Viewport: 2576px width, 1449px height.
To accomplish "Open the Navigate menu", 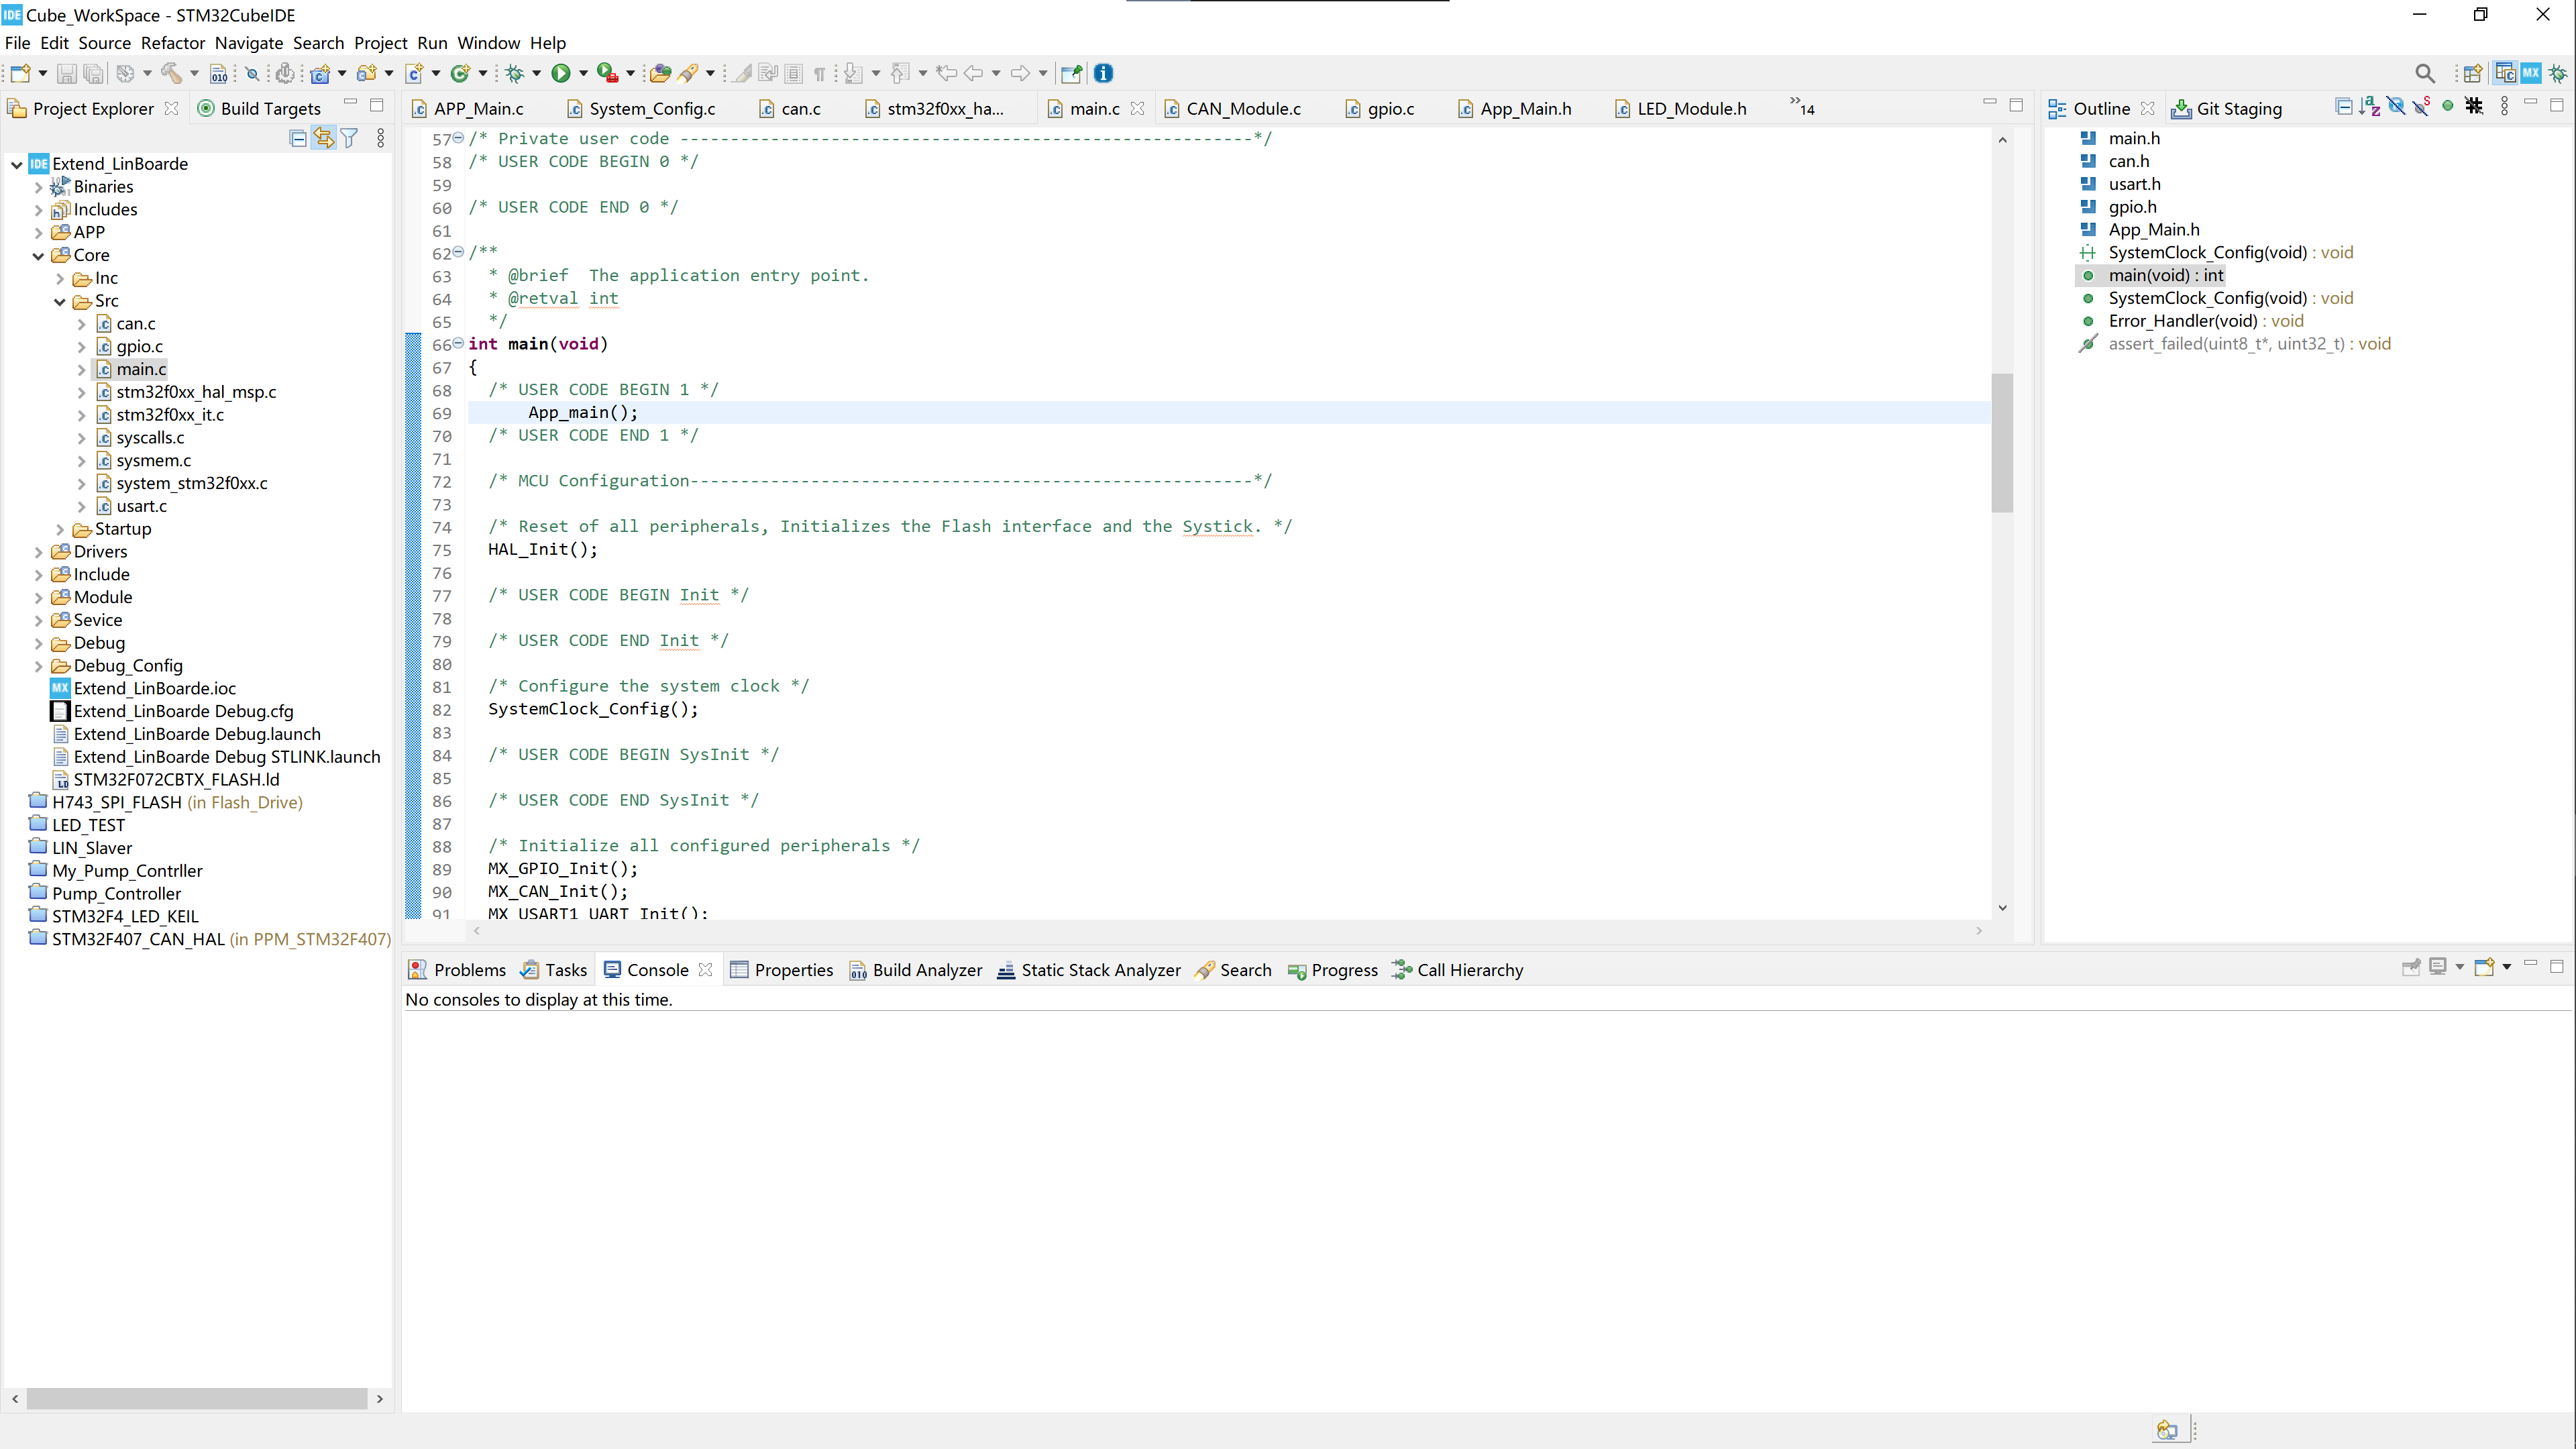I will [x=249, y=43].
